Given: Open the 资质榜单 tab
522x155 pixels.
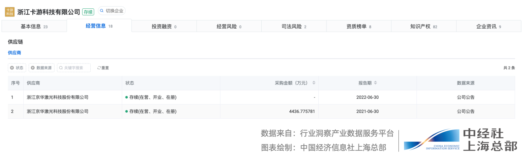Looking at the screenshot, I should [x=358, y=26].
